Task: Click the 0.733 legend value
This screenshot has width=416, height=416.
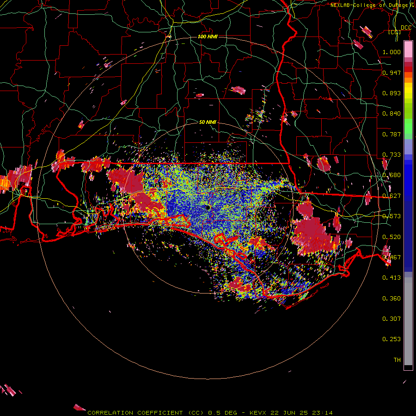Action: point(392,155)
